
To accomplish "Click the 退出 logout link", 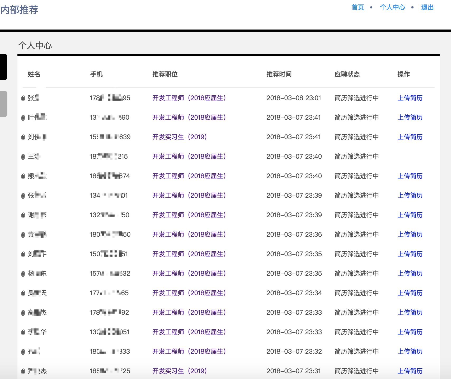I will 427,7.
